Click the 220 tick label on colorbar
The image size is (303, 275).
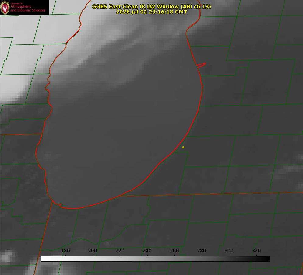point(120,251)
